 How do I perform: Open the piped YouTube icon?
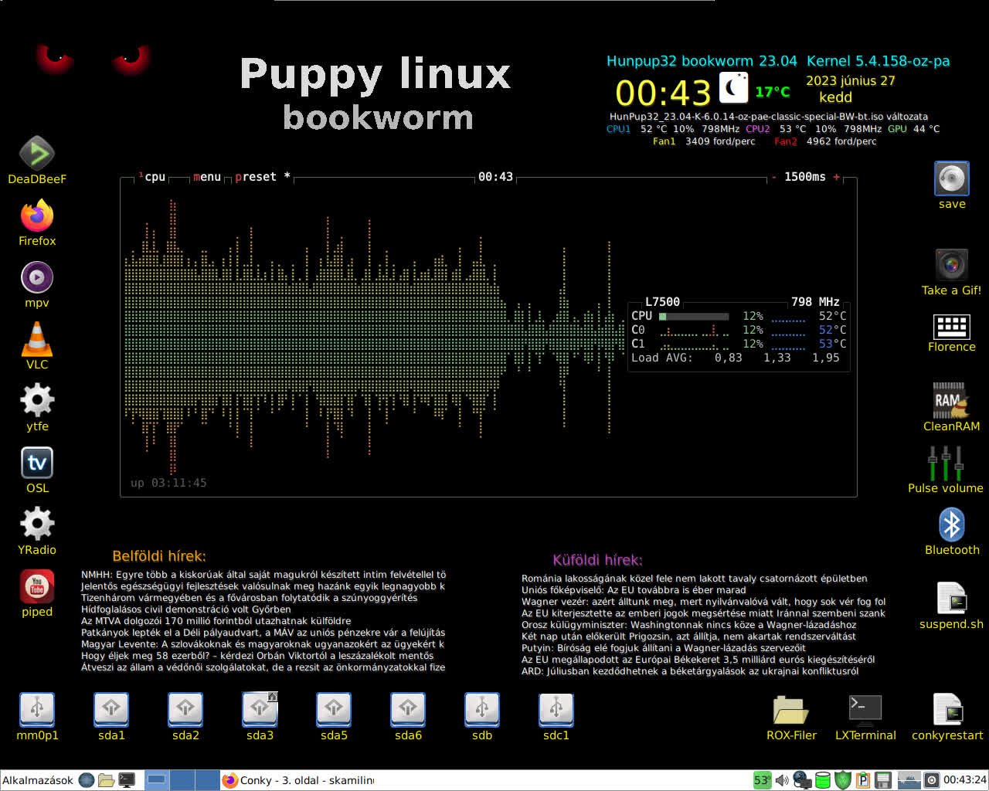click(37, 586)
